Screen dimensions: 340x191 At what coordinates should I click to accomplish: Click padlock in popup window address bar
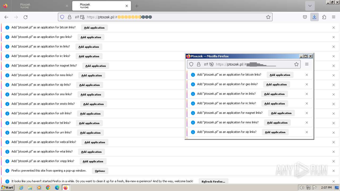coord(199,64)
